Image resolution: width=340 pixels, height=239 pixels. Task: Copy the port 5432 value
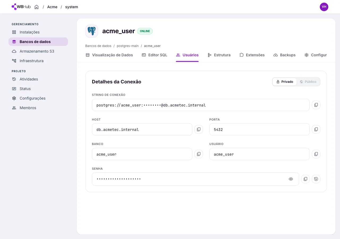316,129
